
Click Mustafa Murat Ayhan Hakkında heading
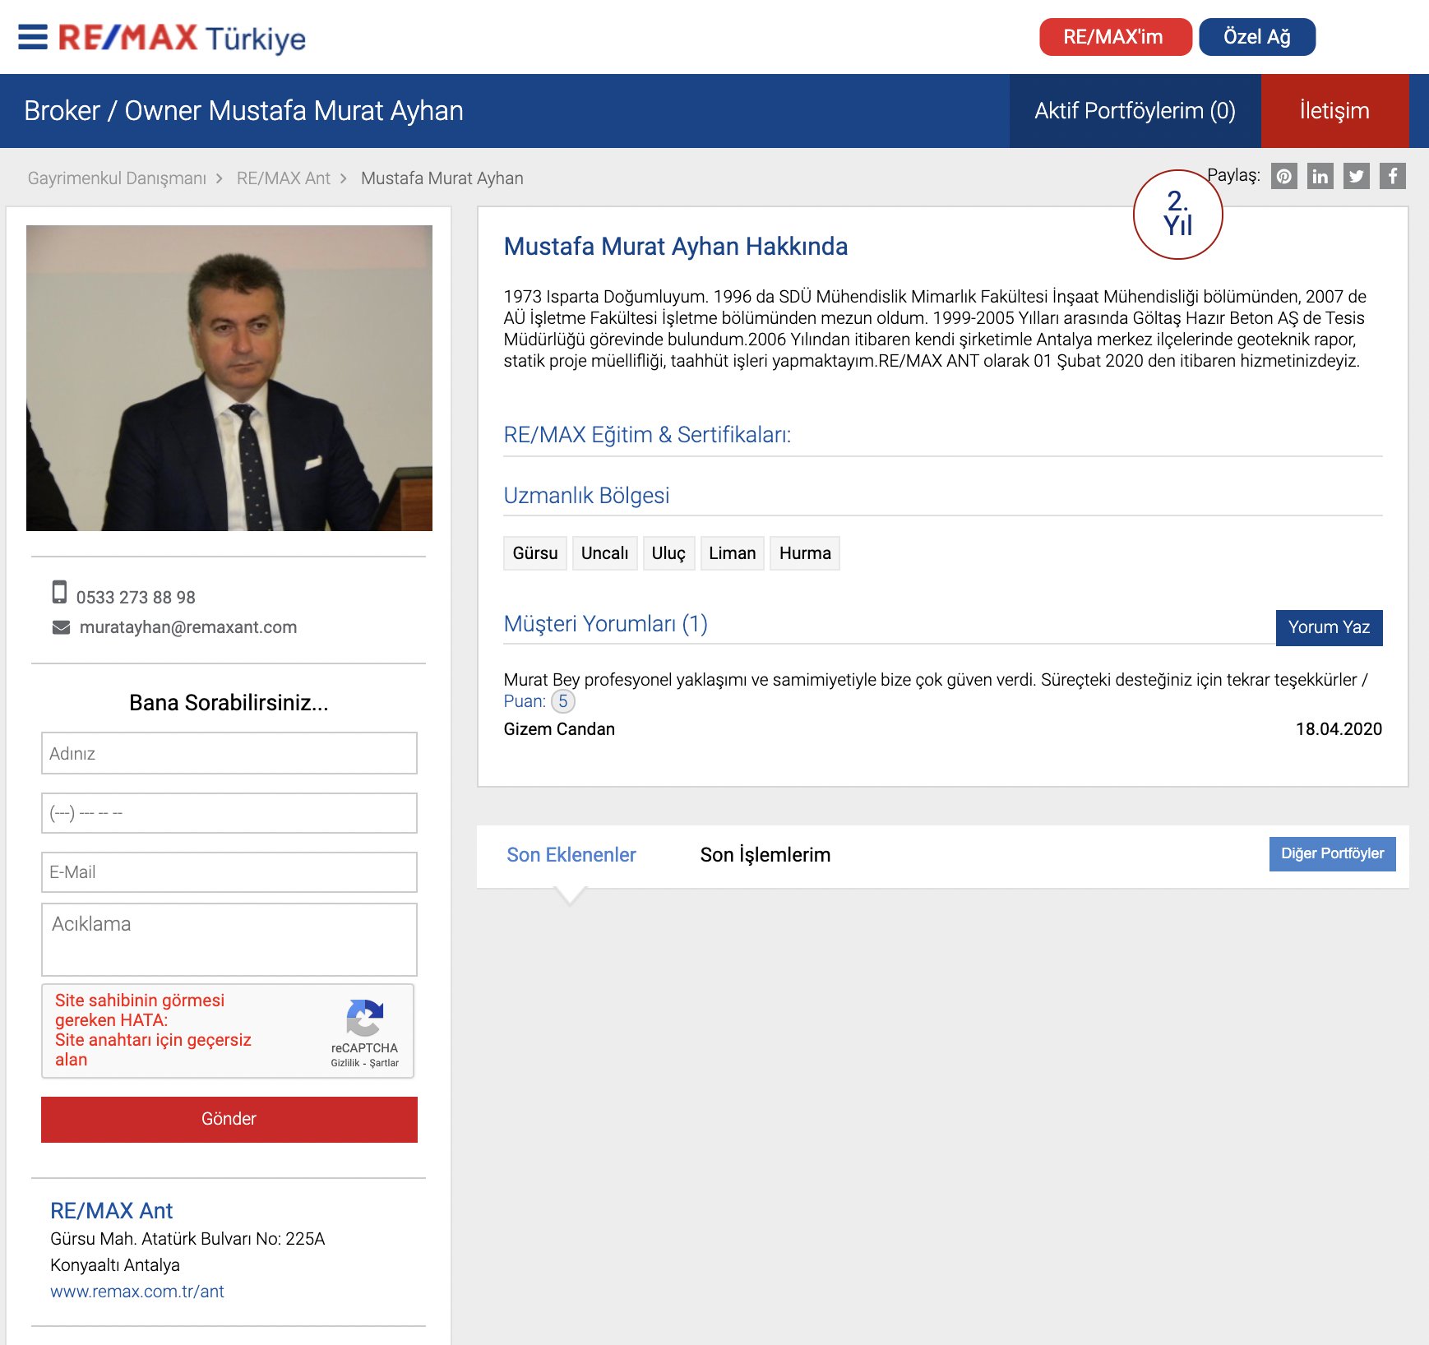676,247
